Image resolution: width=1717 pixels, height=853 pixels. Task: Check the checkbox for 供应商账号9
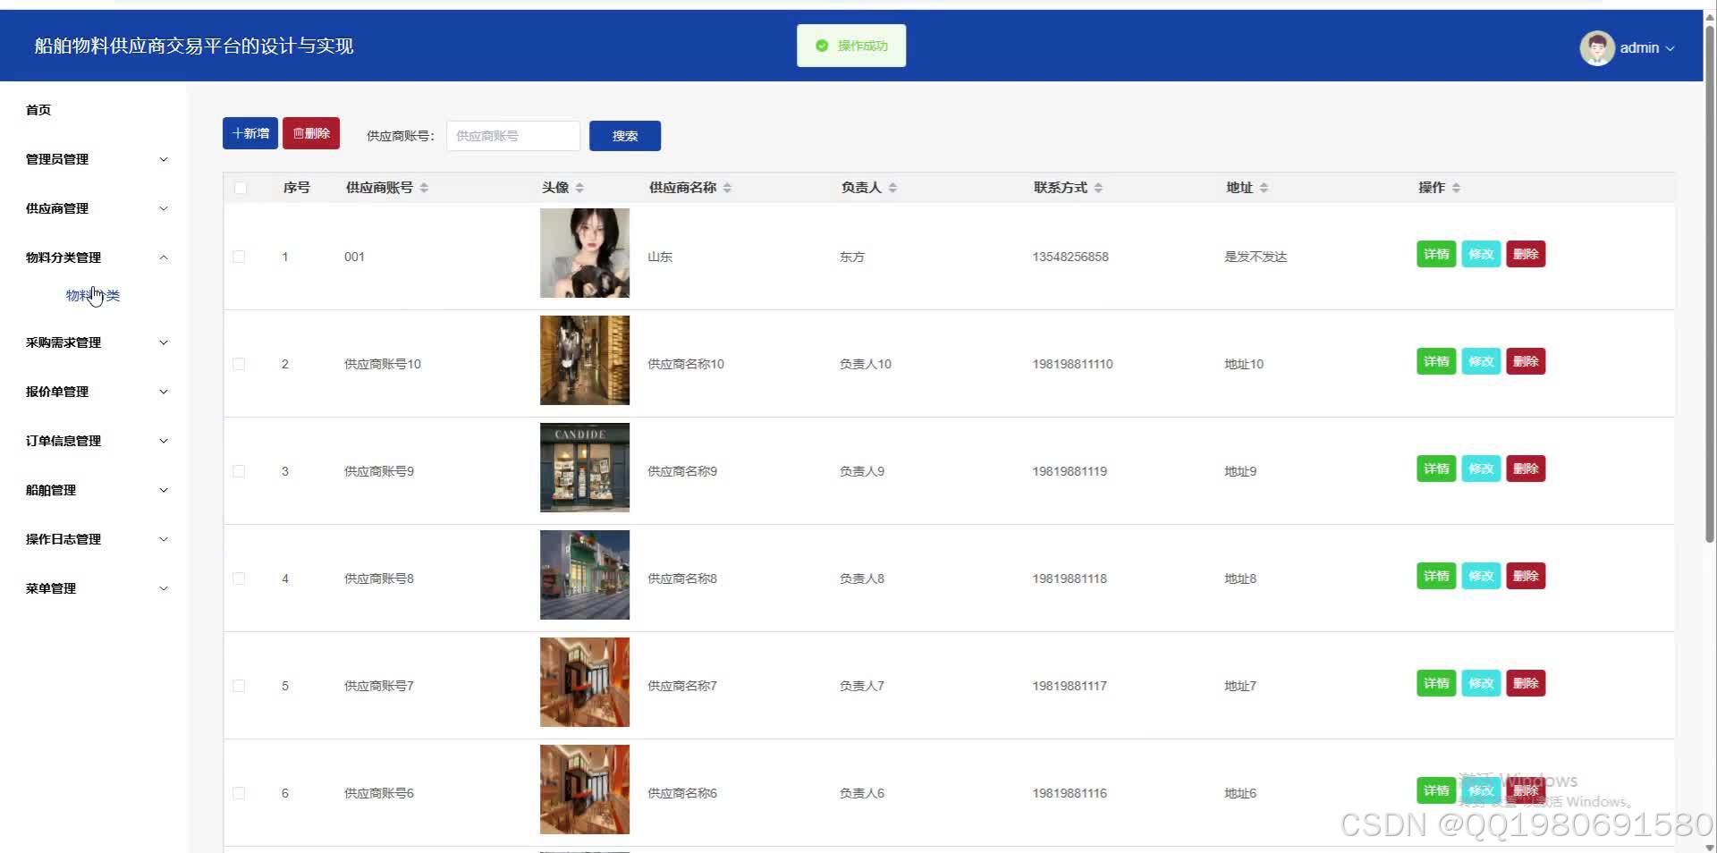239,471
